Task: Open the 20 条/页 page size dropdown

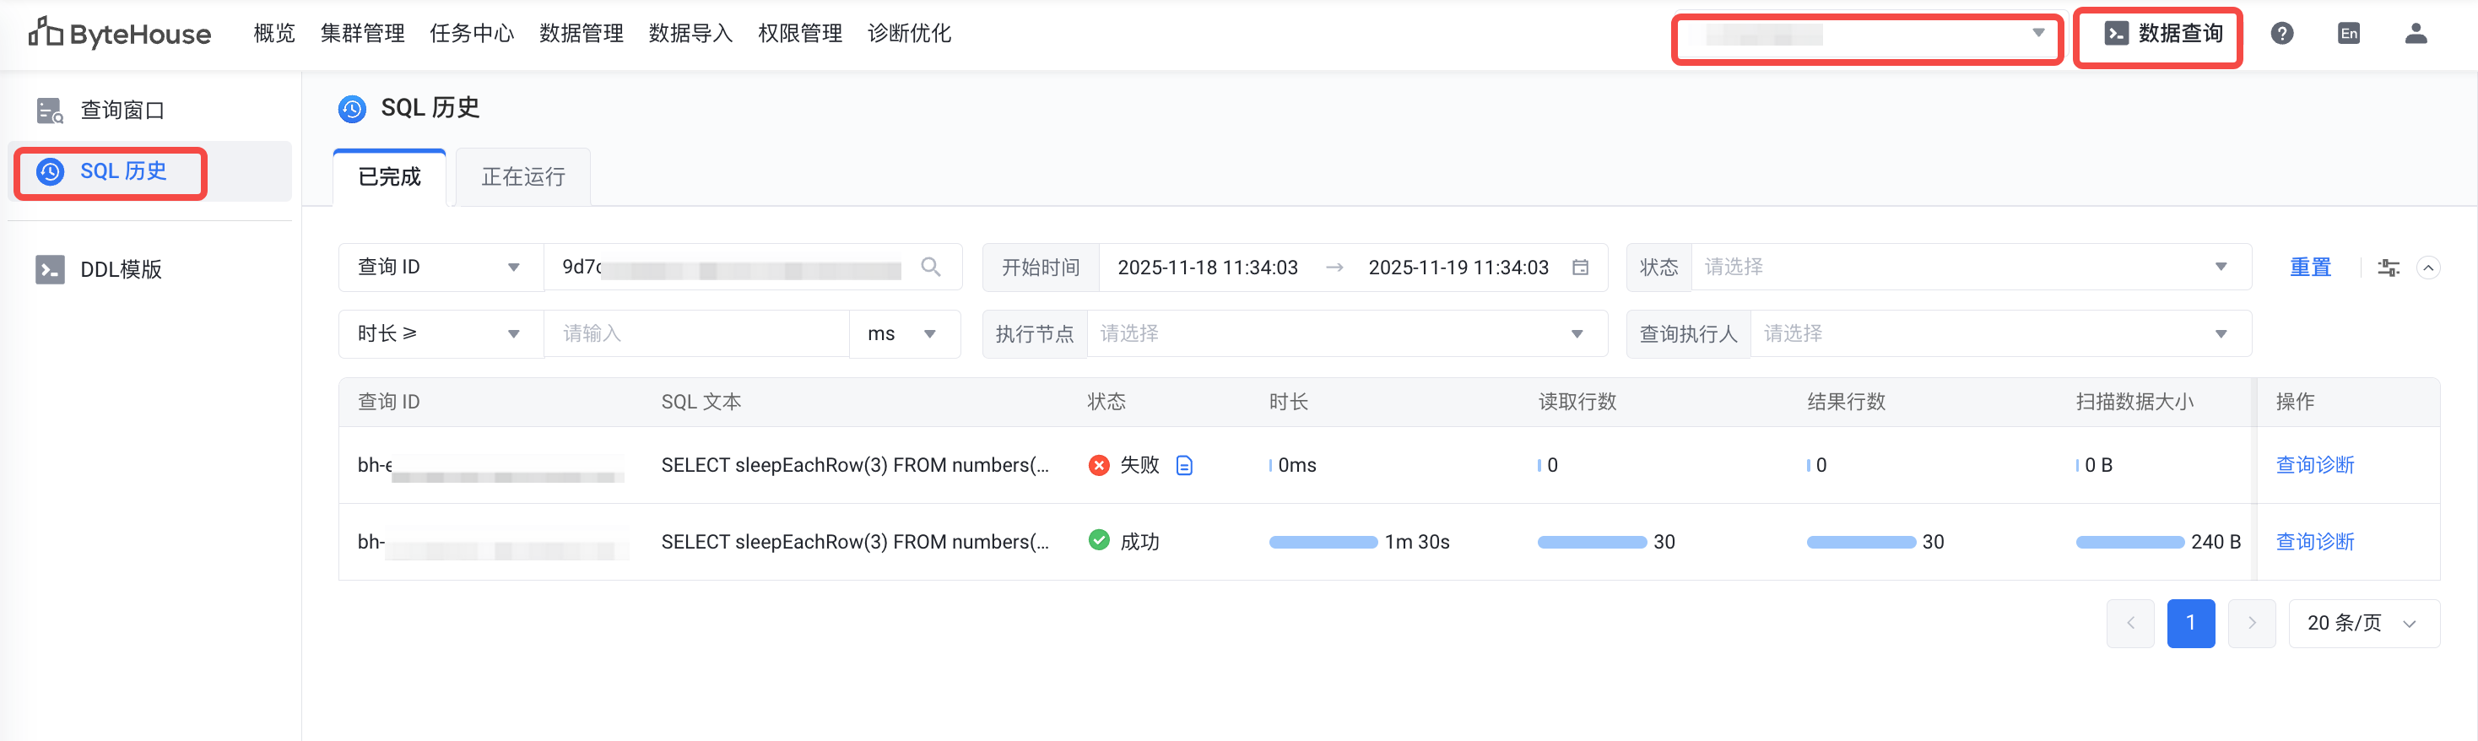Action: [x=2363, y=624]
